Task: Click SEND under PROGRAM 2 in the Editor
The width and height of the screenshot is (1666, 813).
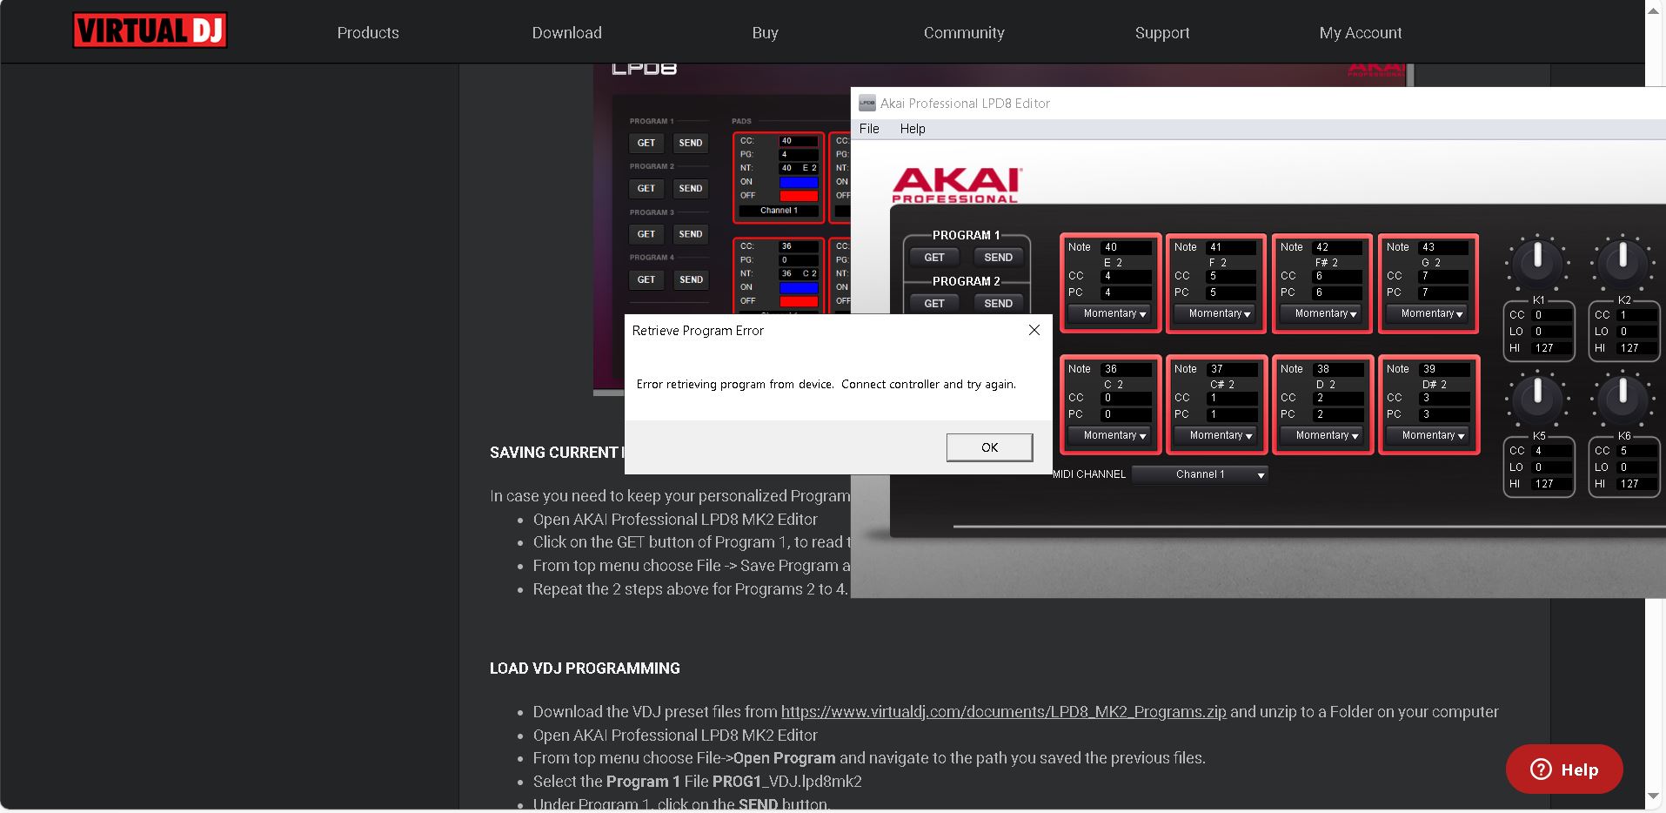Action: tap(998, 304)
